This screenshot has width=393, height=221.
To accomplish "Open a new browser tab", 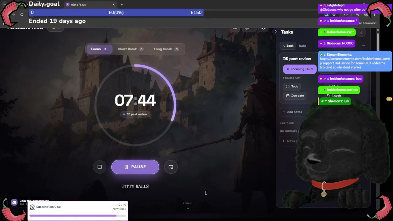I will coord(122,5).
